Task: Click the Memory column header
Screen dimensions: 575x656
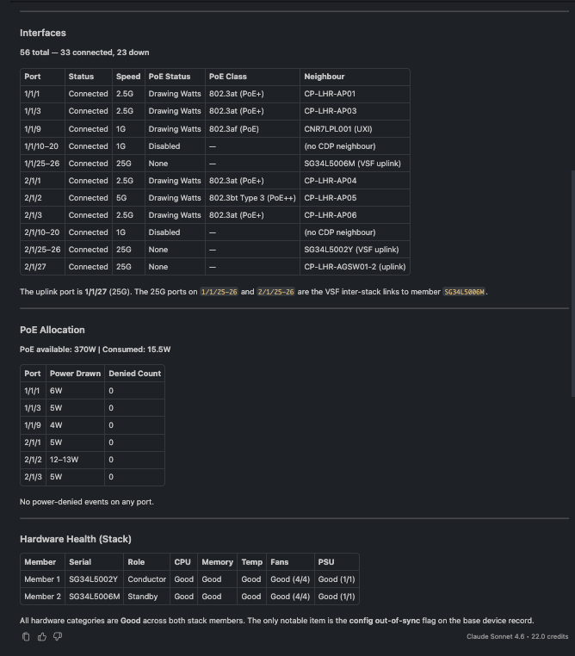Action: click(218, 562)
